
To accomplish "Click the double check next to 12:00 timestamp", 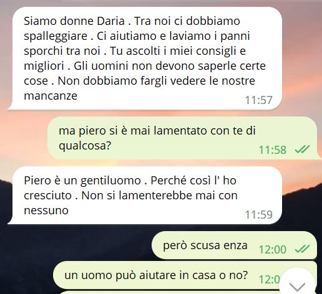I will tap(302, 249).
